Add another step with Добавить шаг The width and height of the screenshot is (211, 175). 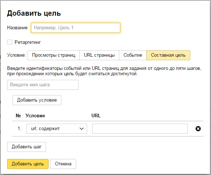click(26, 147)
